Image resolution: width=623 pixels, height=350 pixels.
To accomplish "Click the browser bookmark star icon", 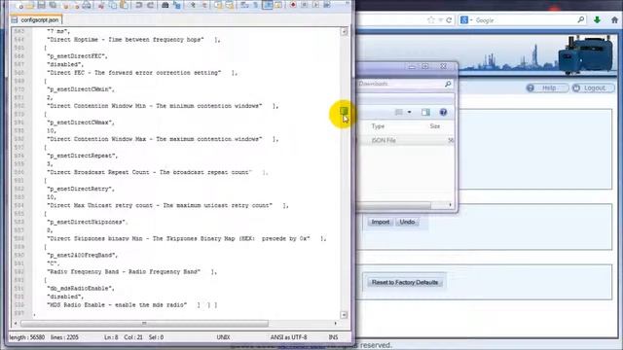I will click(430, 19).
